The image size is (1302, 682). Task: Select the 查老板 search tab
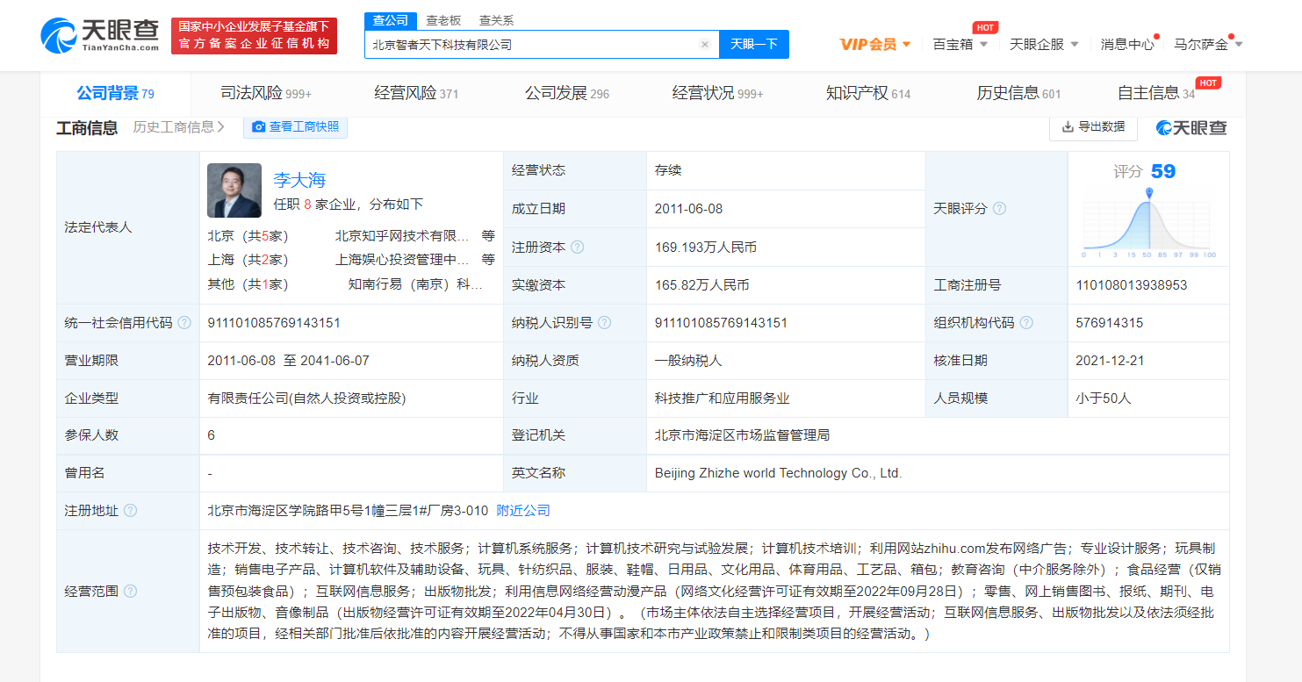click(x=443, y=20)
